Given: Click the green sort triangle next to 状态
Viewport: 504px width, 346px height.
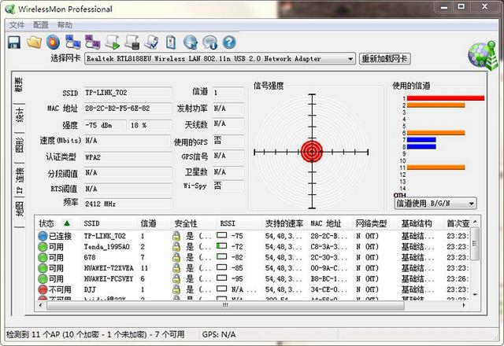Looking at the screenshot, I should tap(67, 223).
